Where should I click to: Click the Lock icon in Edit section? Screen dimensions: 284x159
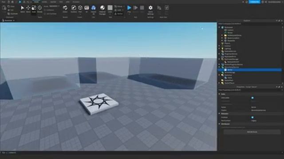(115, 10)
